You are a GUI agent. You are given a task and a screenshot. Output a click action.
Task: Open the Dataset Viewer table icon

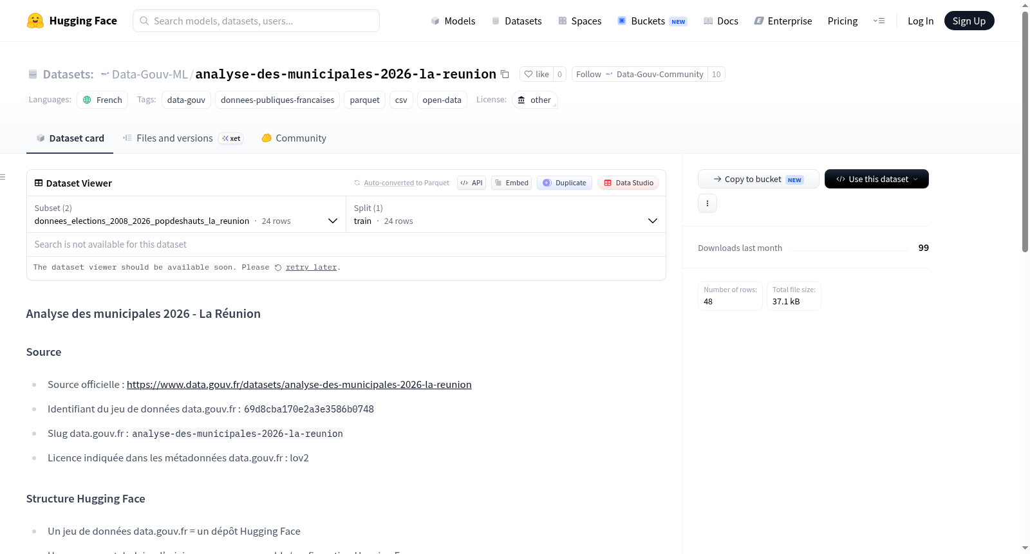39,183
